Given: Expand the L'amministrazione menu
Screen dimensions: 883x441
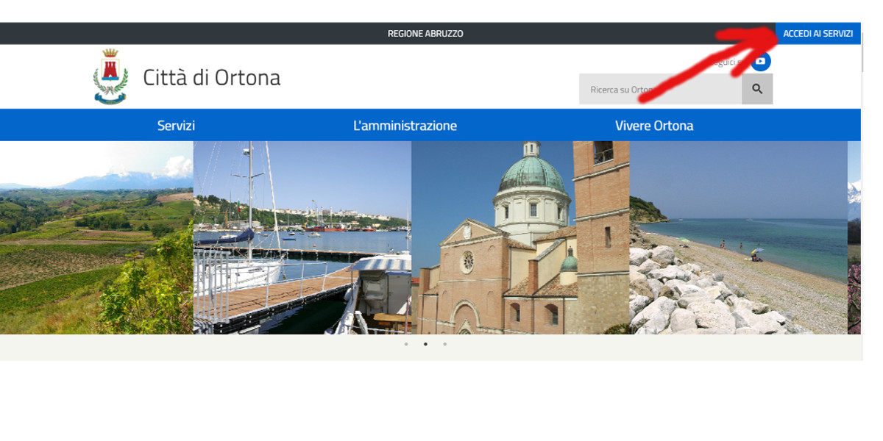Looking at the screenshot, I should pyautogui.click(x=405, y=126).
